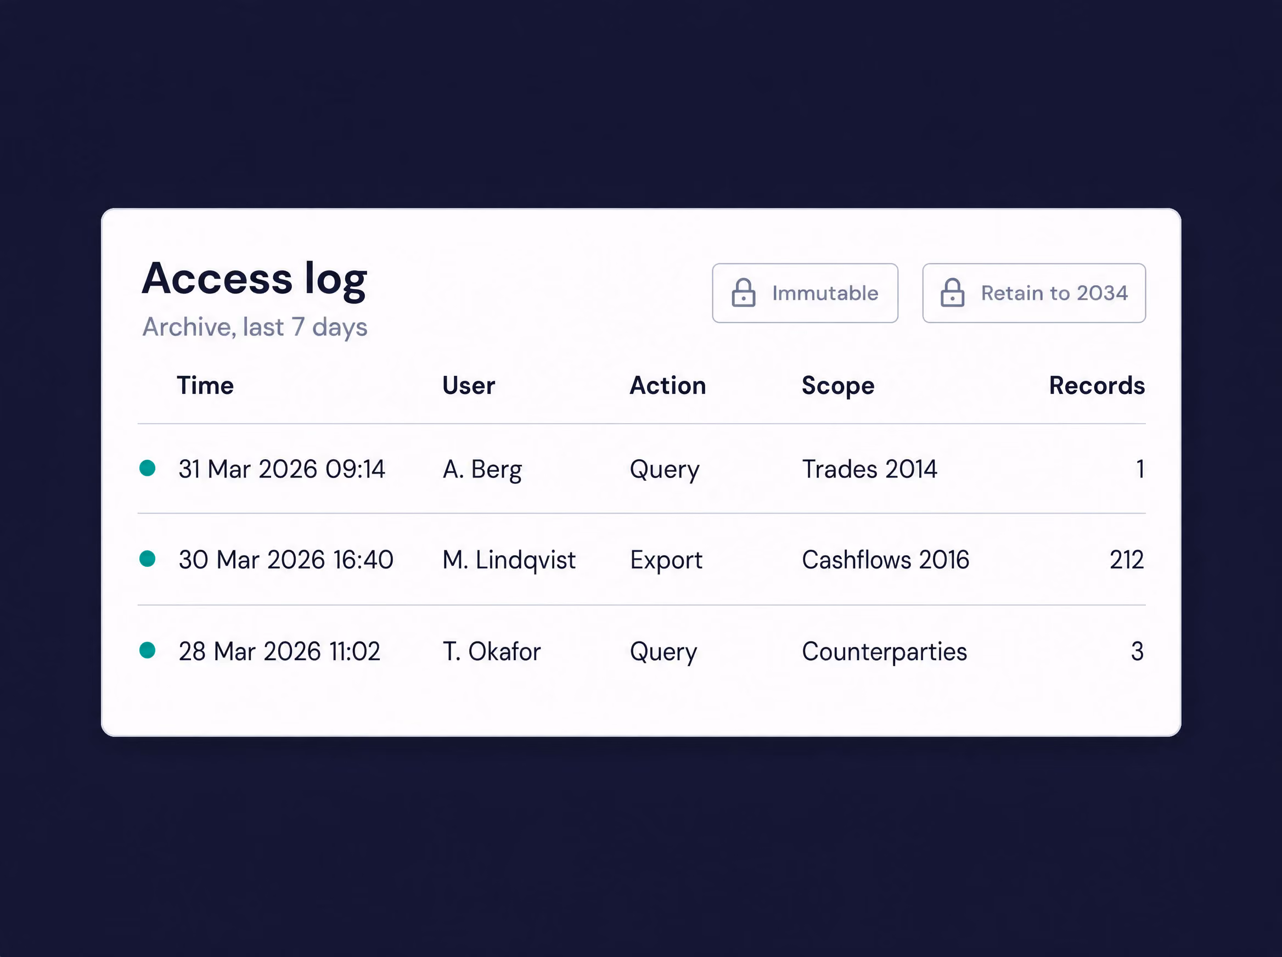Click the Trades 2014 scope cell

point(869,469)
